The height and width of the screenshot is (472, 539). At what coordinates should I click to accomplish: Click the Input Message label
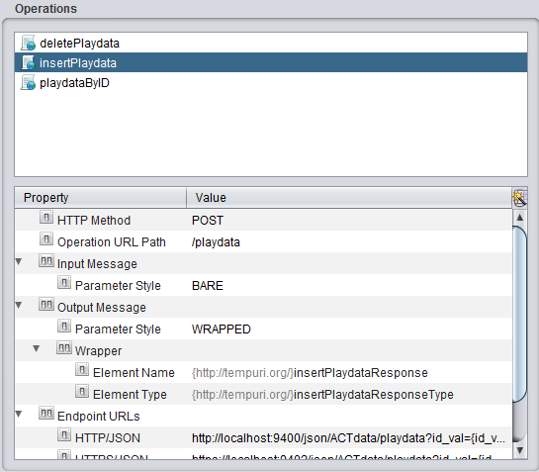click(97, 264)
